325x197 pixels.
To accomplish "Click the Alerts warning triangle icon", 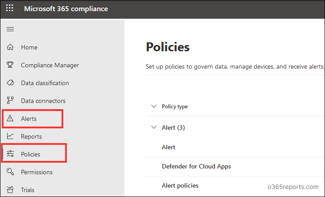I will [x=10, y=118].
